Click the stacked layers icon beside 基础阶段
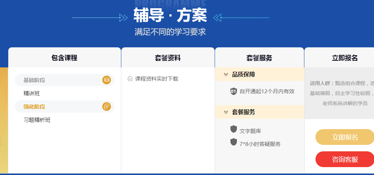374x175 pixels. pyautogui.click(x=107, y=80)
